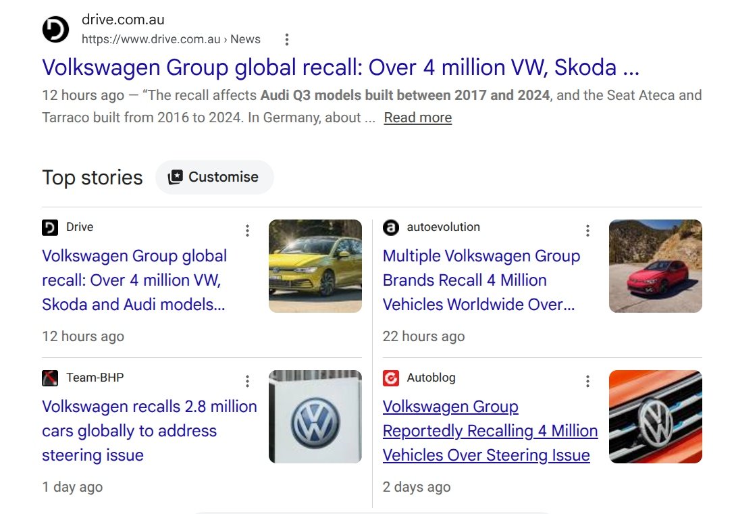Click the Read more link in snippet
The width and height of the screenshot is (734, 514).
417,118
